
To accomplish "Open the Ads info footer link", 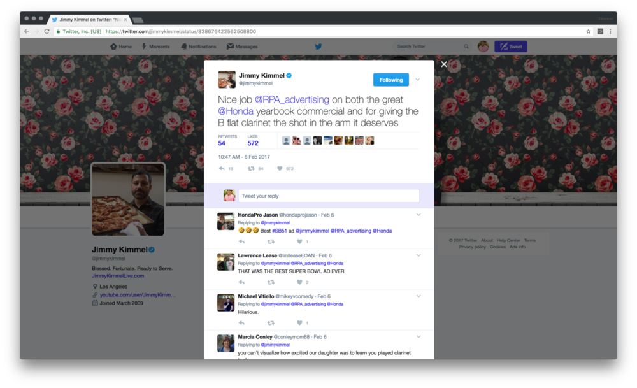I will pos(517,247).
